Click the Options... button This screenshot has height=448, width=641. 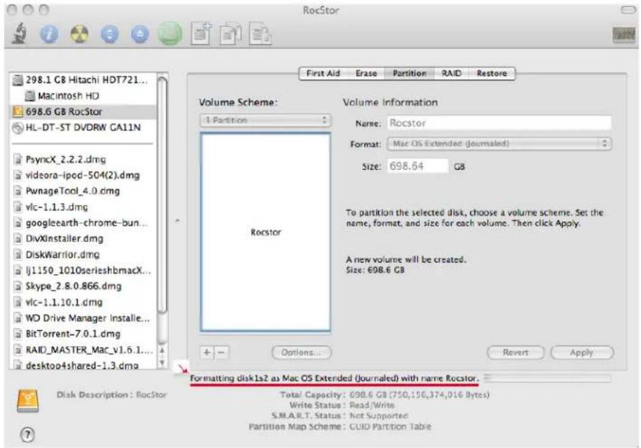pos(301,353)
